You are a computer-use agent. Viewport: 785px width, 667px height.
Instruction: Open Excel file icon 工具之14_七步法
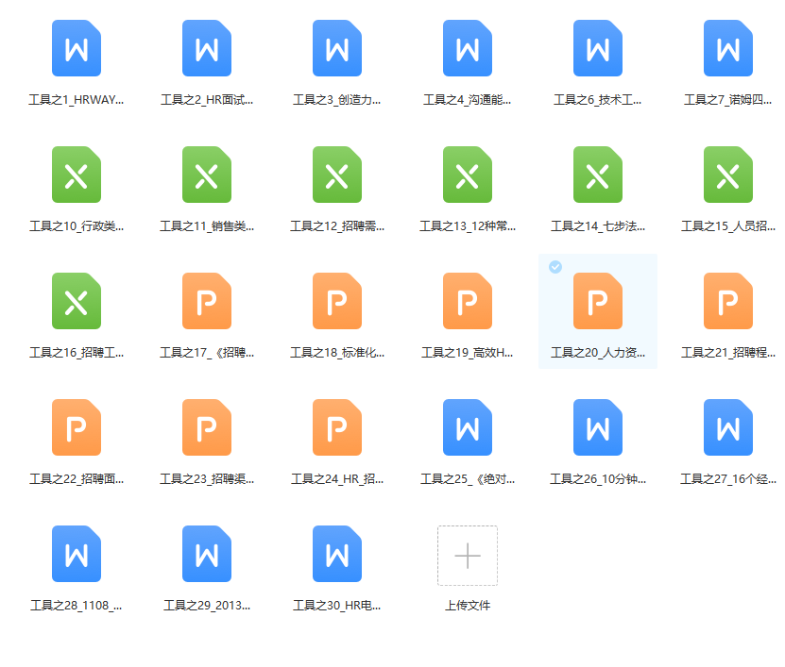click(598, 175)
